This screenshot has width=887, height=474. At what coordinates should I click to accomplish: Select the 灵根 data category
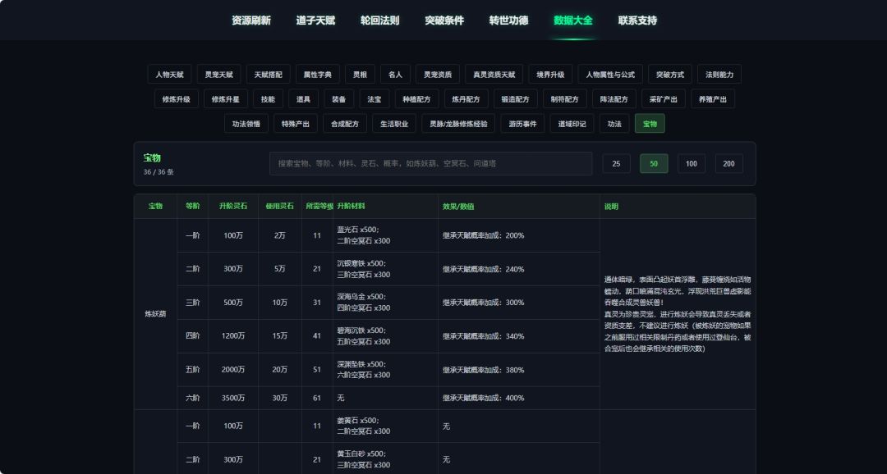pos(360,74)
